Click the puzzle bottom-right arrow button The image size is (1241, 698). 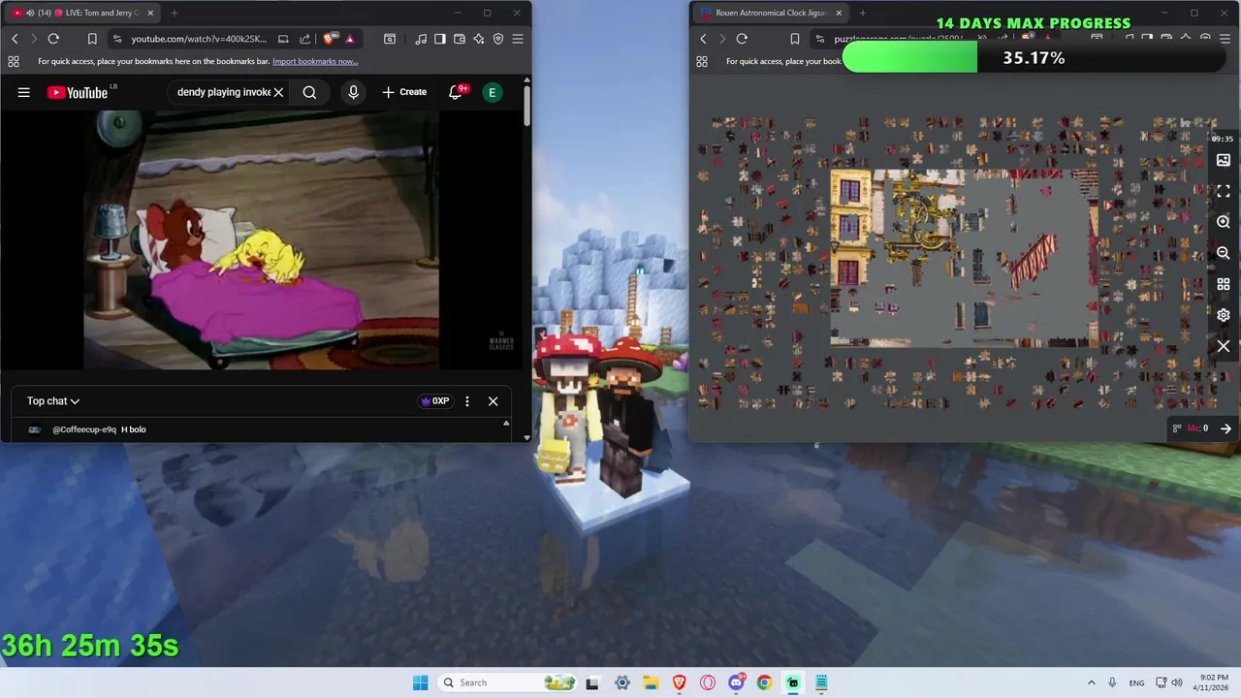click(1225, 428)
